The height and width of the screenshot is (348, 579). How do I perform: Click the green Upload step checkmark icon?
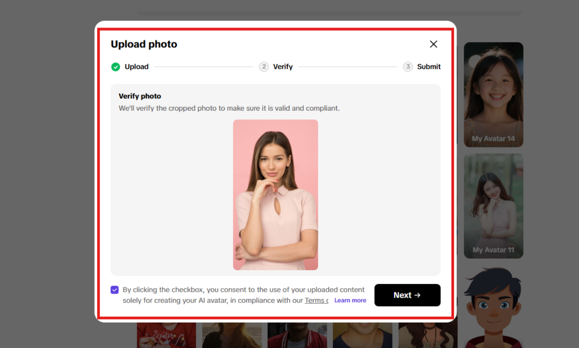tap(116, 67)
